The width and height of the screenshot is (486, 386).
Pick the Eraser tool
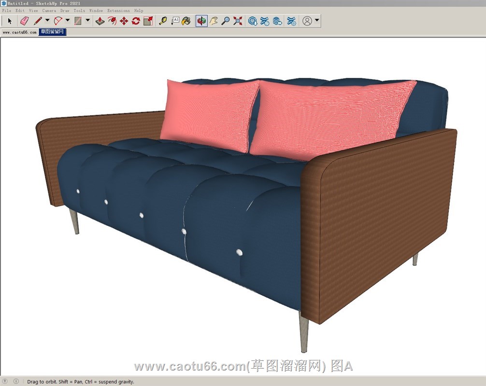coord(24,21)
